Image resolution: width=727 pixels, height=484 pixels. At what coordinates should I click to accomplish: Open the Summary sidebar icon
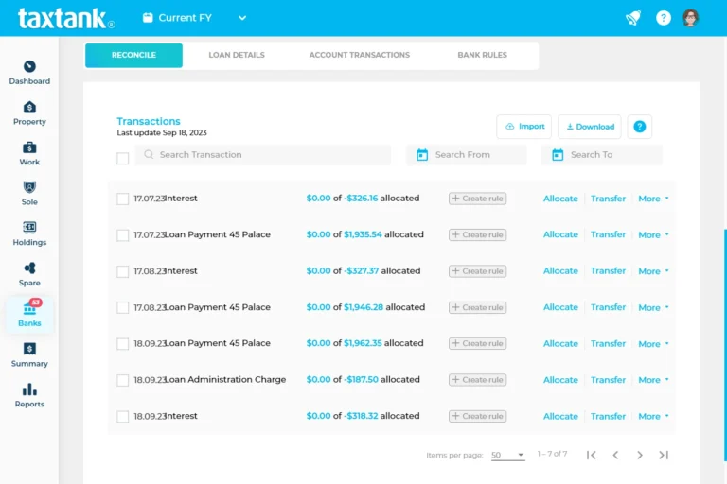pos(29,349)
